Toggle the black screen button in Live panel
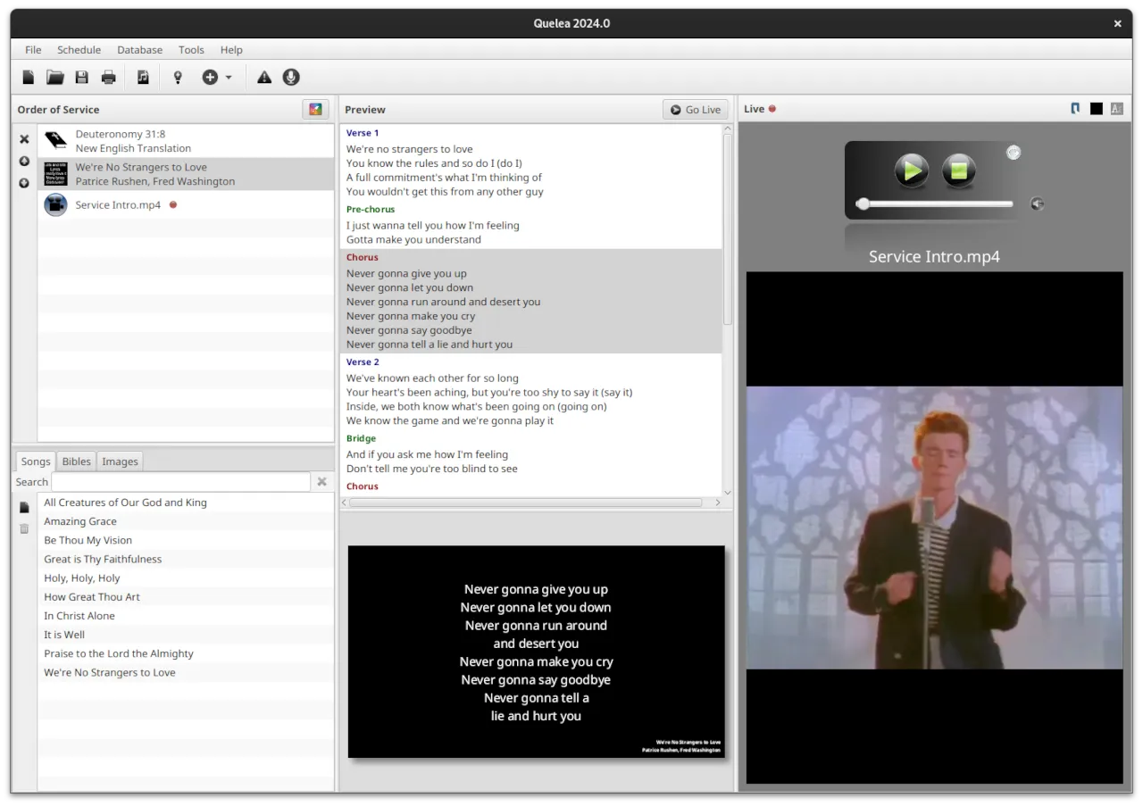This screenshot has width=1143, height=806. [x=1097, y=109]
